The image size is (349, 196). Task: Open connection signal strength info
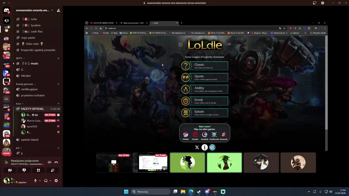[7, 162]
